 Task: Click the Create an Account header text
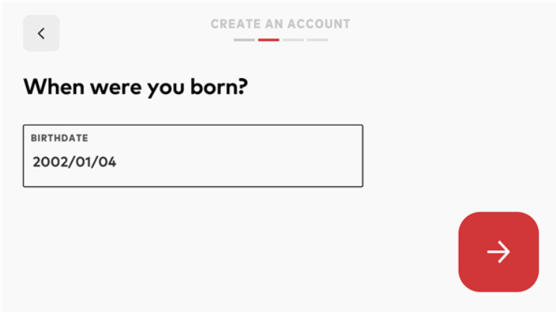click(281, 24)
